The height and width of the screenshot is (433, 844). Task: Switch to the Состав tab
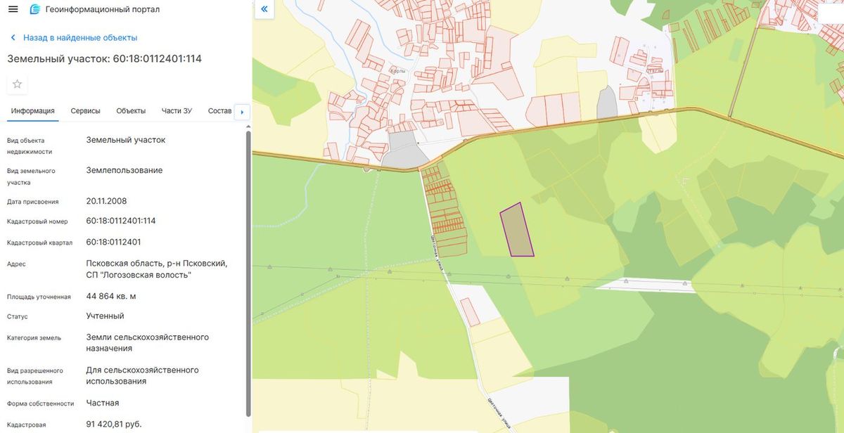pyautogui.click(x=219, y=111)
